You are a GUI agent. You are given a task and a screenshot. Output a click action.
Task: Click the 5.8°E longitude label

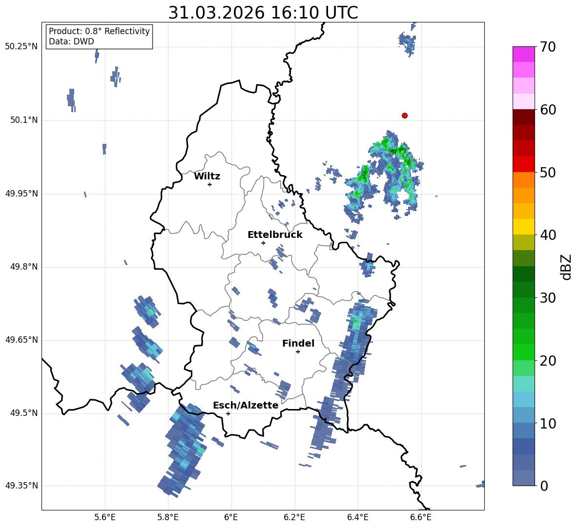tap(168, 517)
